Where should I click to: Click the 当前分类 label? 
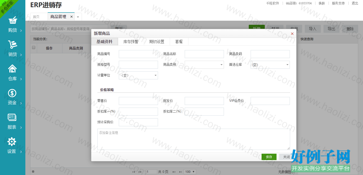(40, 39)
